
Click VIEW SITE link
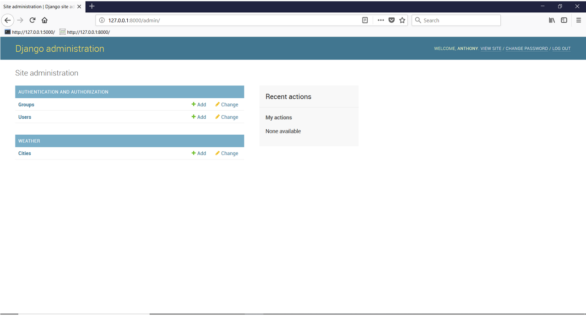(x=491, y=48)
